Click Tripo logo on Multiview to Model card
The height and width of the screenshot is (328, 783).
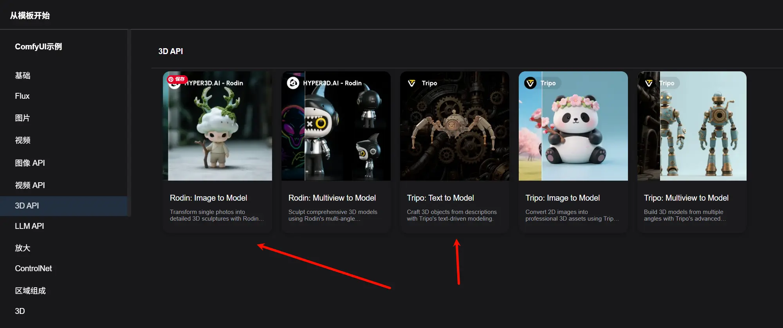click(649, 83)
